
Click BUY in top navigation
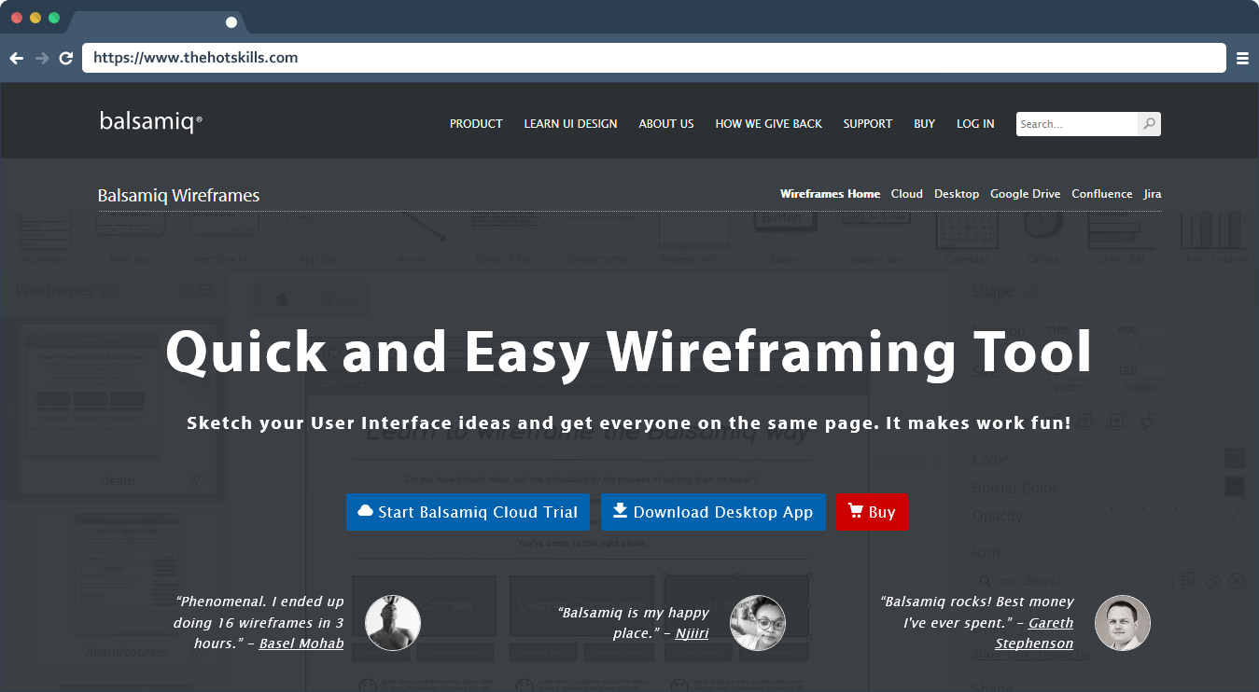coord(925,124)
